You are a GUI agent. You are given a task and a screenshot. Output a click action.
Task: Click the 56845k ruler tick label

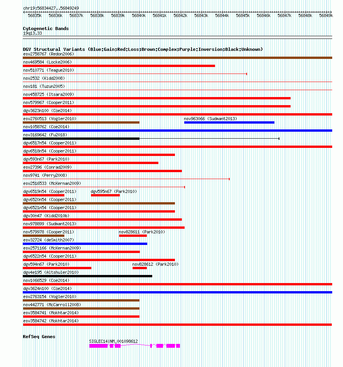pyautogui.click(x=243, y=15)
